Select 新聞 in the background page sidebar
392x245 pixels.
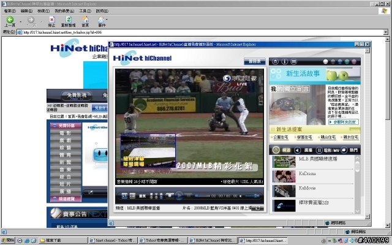pyautogui.click(x=66, y=162)
